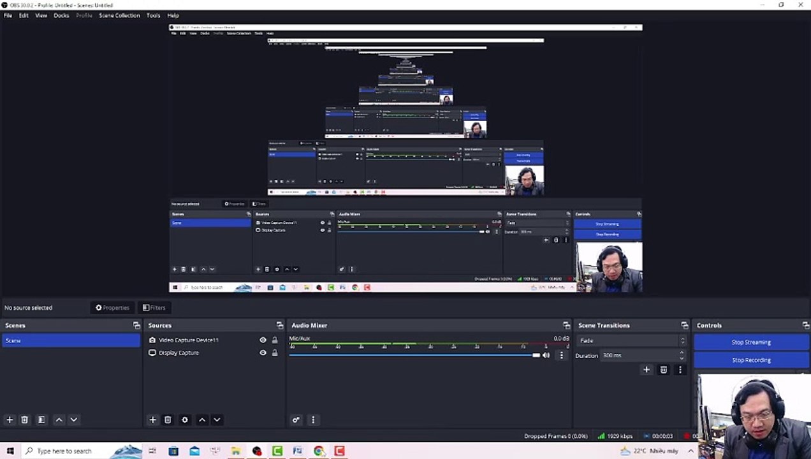The height and width of the screenshot is (459, 811).
Task: Lock the Video Capture Device11 source
Action: tap(275, 340)
